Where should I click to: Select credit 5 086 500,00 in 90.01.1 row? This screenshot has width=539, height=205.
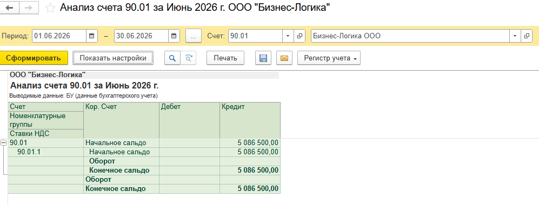click(x=250, y=152)
